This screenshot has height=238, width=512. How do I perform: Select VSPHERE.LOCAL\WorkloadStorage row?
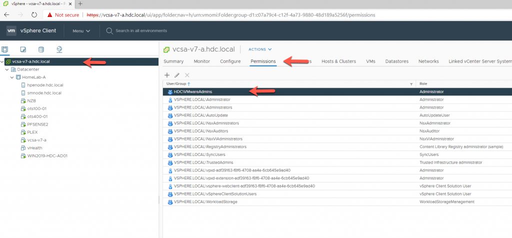tap(337, 202)
